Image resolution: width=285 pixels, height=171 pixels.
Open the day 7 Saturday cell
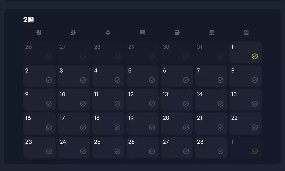[x=211, y=76]
